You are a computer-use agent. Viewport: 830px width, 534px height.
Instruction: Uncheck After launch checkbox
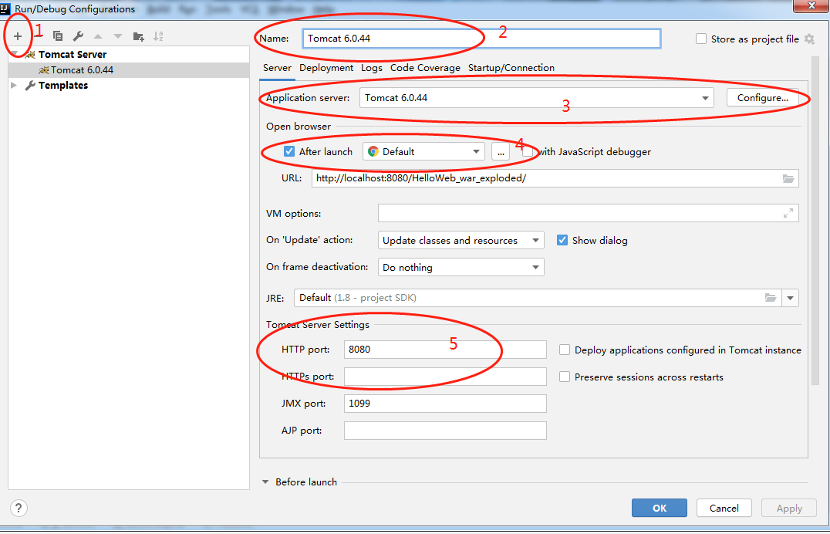289,151
